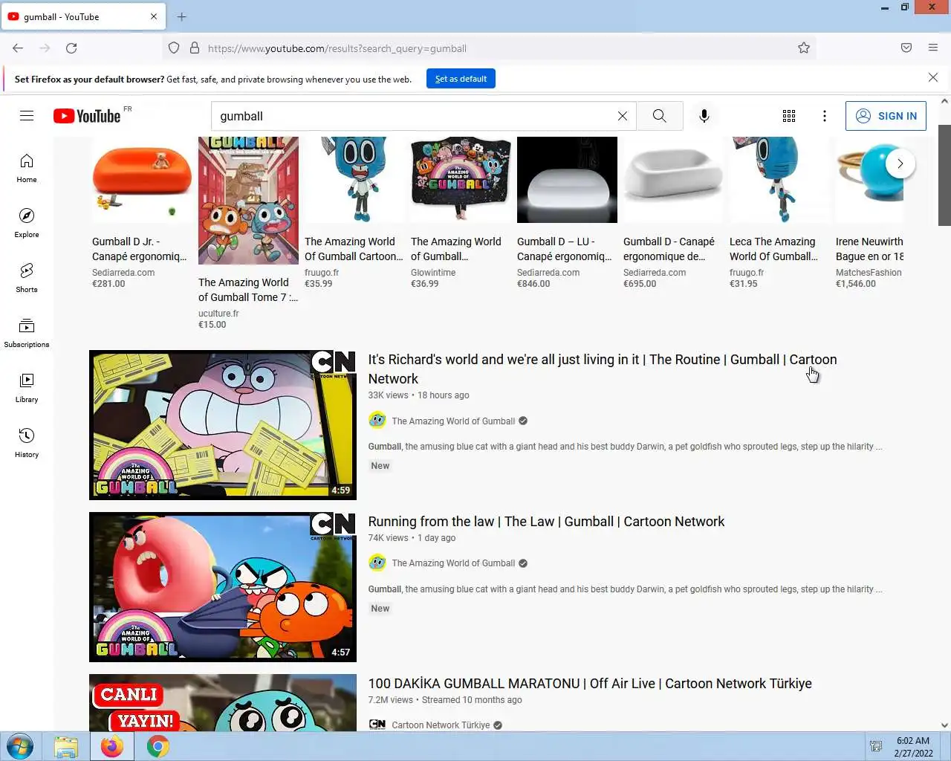
Task: Click the YouTube search input field
Action: tap(416, 116)
